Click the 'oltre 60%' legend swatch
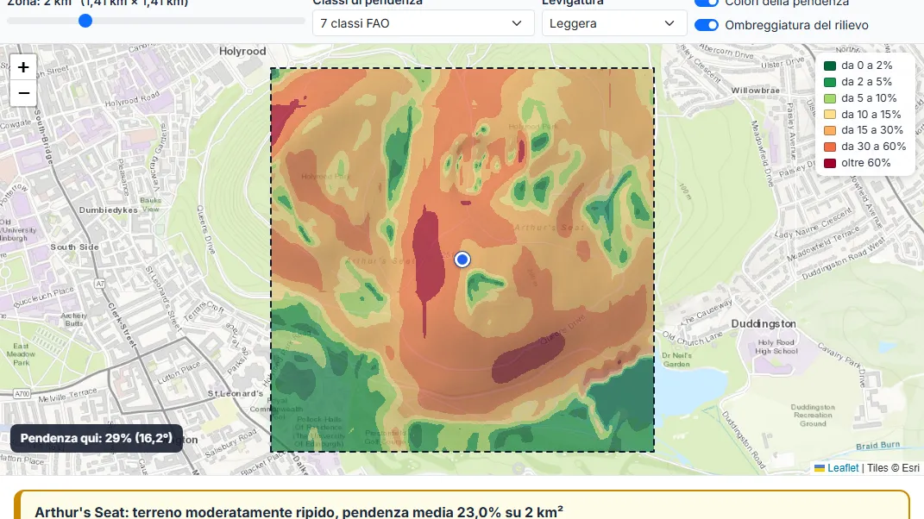 click(x=830, y=163)
